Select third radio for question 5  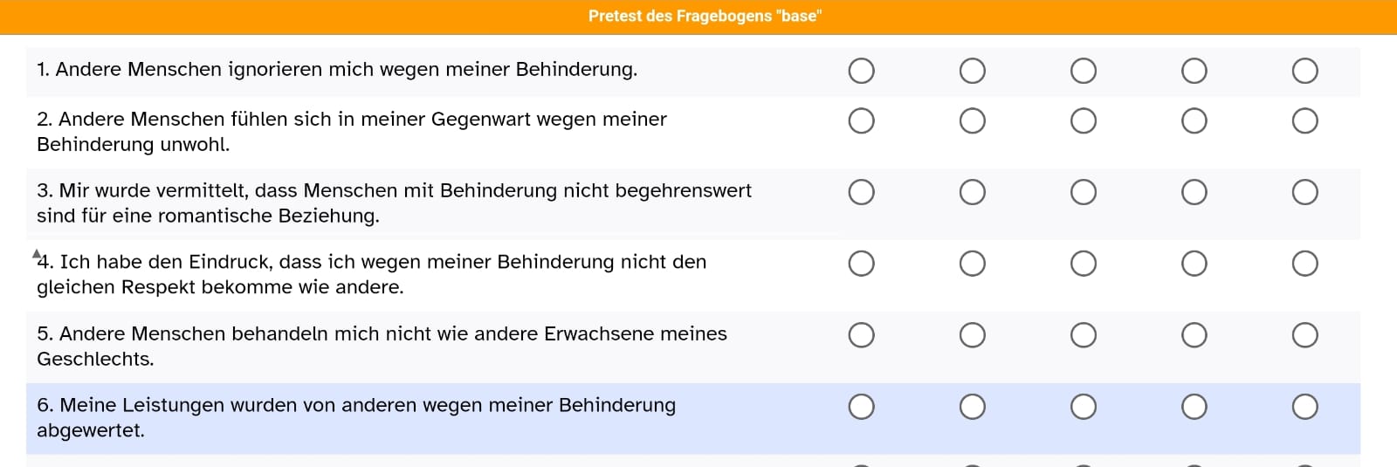(1083, 335)
